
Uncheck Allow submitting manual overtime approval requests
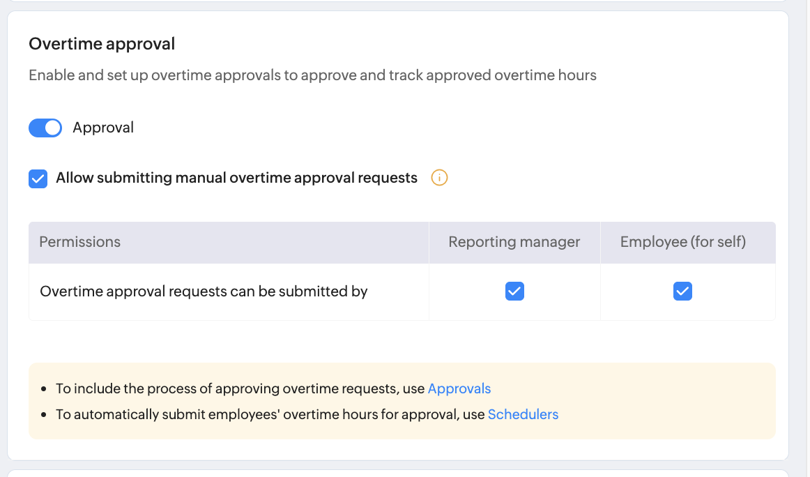click(38, 179)
